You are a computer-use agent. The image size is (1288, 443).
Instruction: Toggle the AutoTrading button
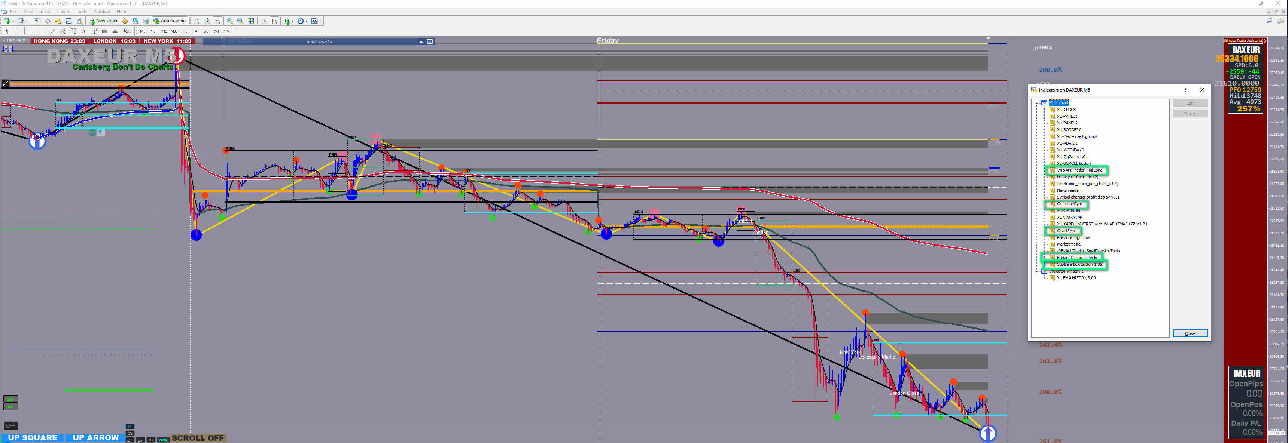tap(170, 21)
